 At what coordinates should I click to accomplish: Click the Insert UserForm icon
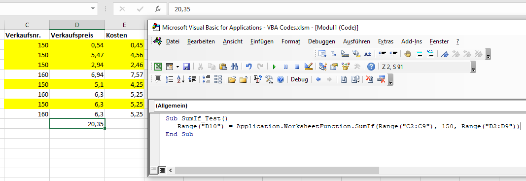point(170,67)
